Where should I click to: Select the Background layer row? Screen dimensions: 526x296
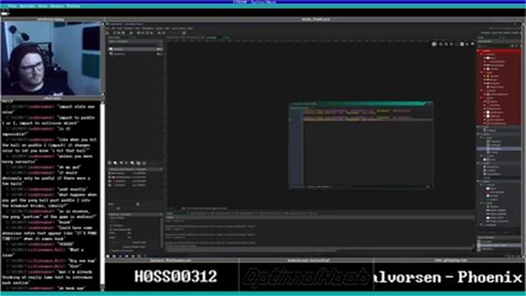pyautogui.click(x=135, y=54)
